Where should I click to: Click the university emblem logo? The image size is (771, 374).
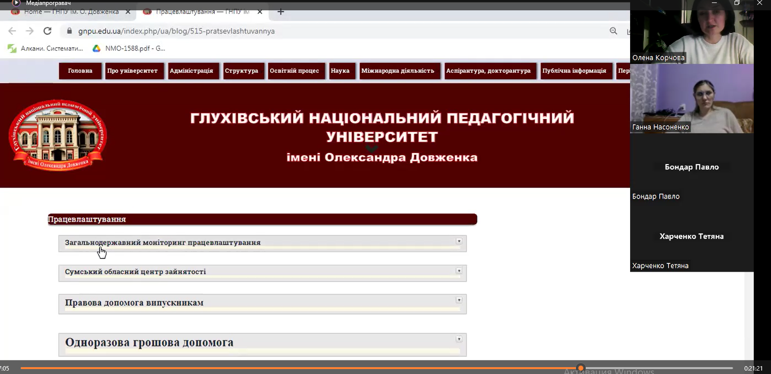coord(58,135)
